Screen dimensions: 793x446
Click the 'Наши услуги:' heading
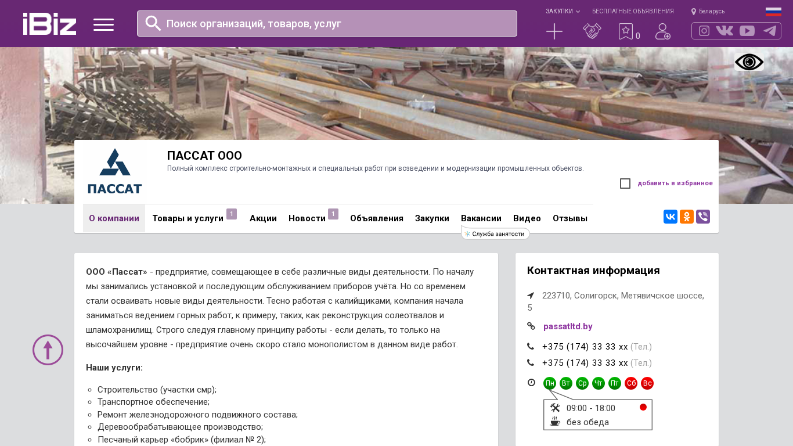114,368
